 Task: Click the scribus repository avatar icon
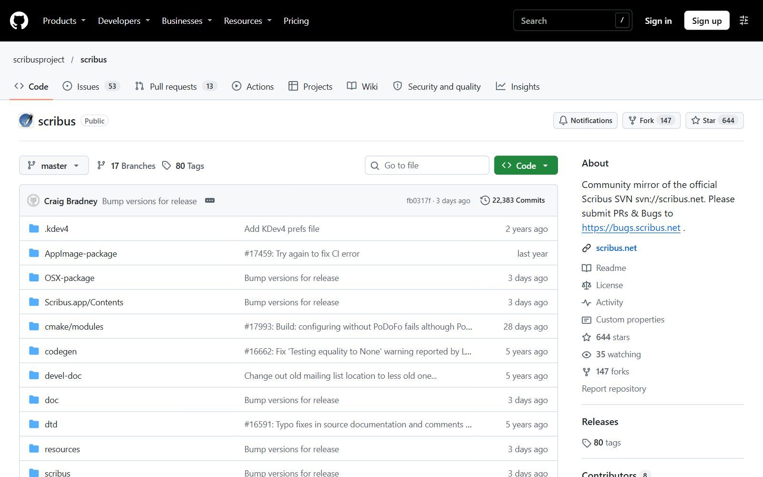(x=26, y=121)
